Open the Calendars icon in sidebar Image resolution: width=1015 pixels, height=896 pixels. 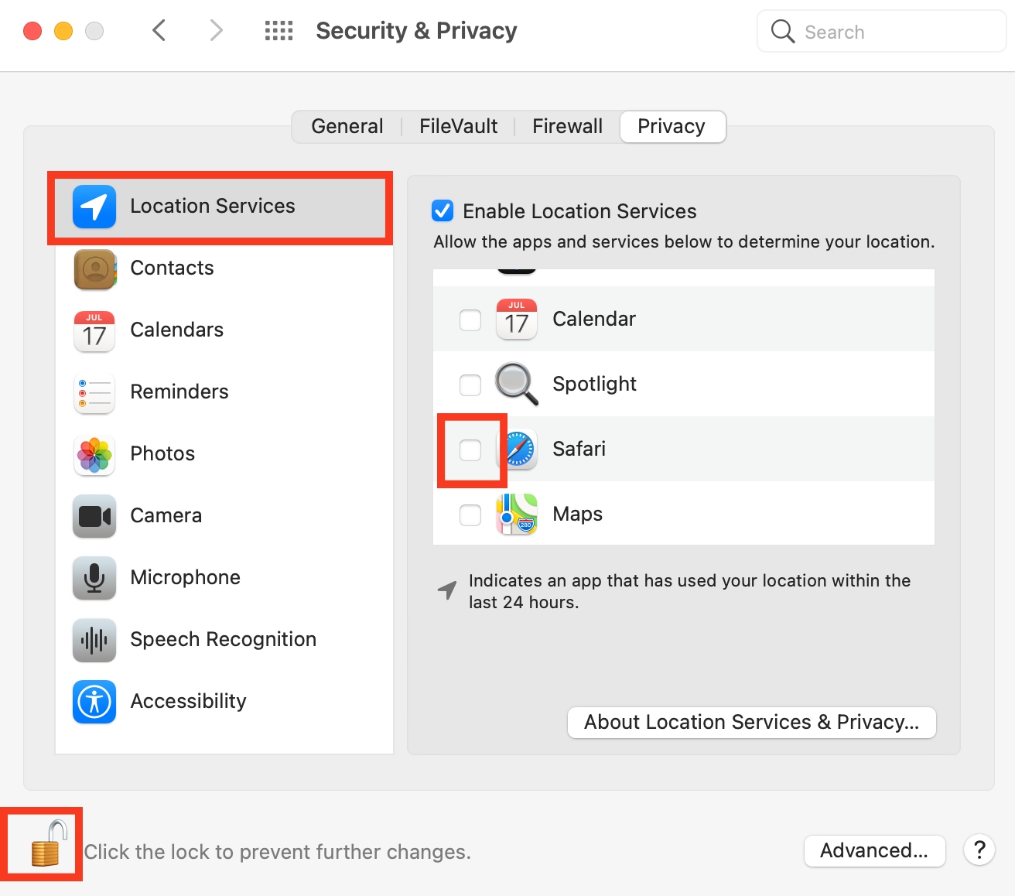93,330
